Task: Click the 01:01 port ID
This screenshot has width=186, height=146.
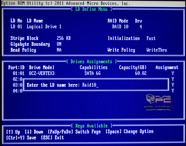Action: (x=19, y=73)
